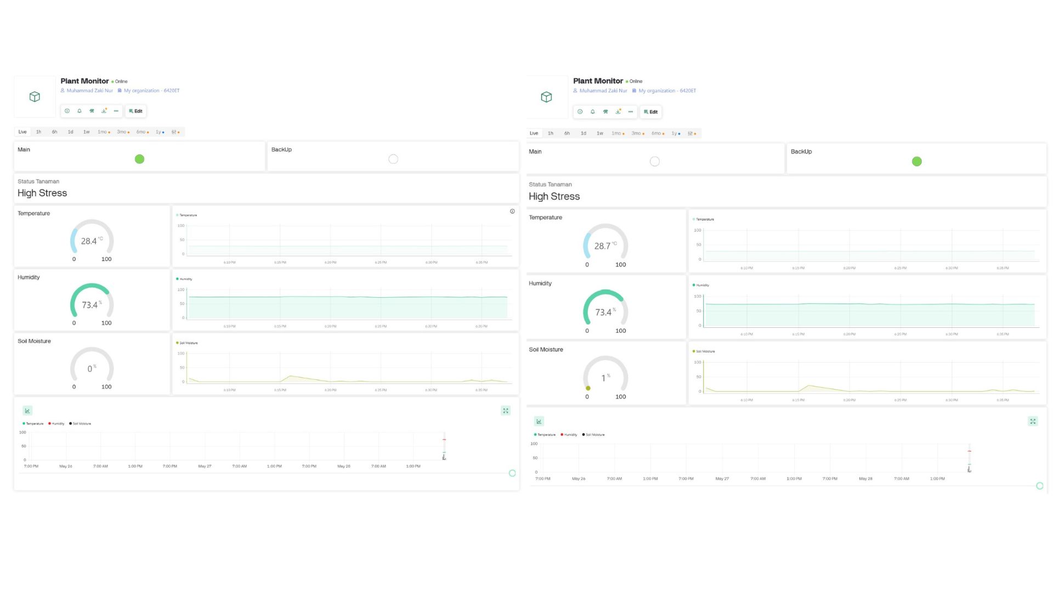Click notifications bell in left dashboard toolbar

pos(80,111)
